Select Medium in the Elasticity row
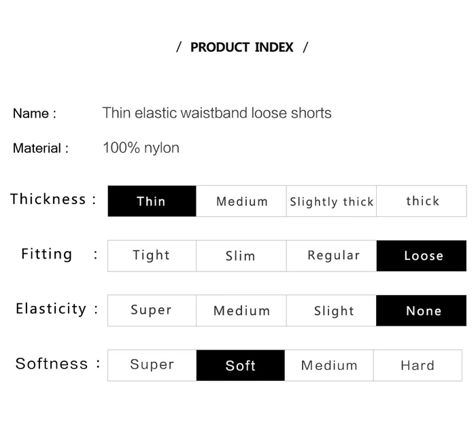 [x=241, y=310]
